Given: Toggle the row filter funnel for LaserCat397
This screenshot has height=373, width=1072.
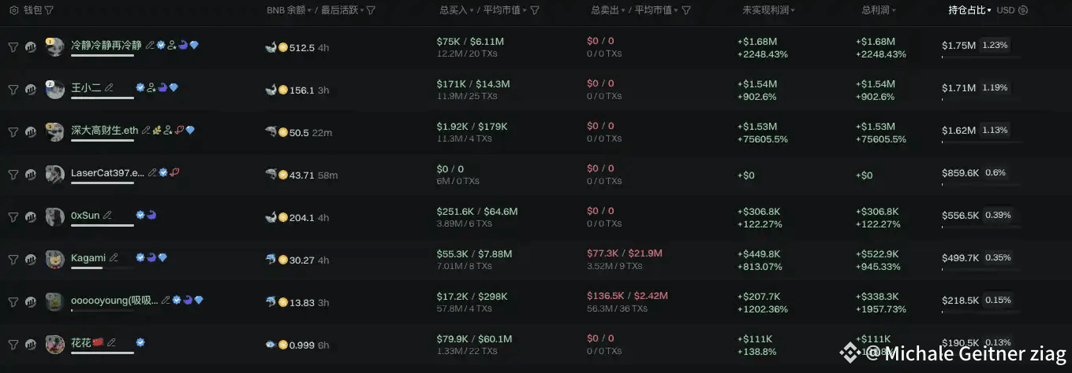Looking at the screenshot, I should 13,175.
